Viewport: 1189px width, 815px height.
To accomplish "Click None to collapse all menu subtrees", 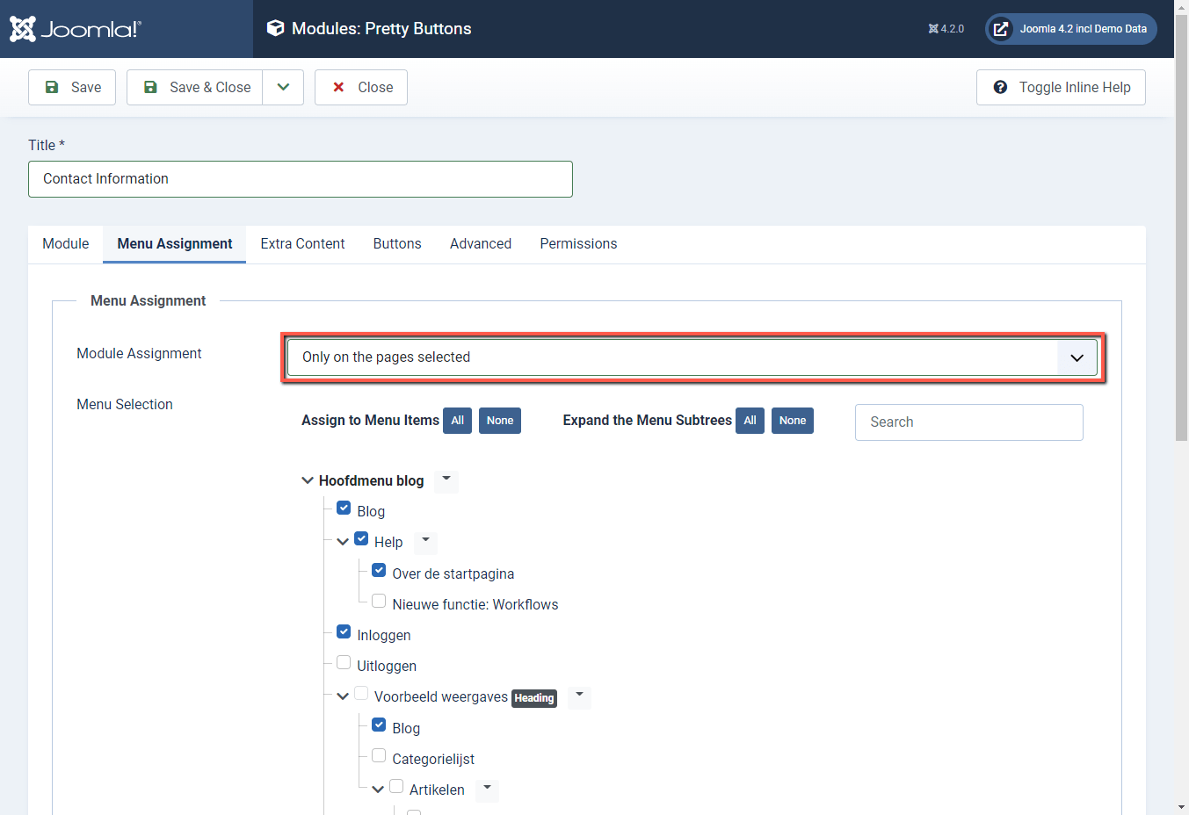I will tap(792, 420).
